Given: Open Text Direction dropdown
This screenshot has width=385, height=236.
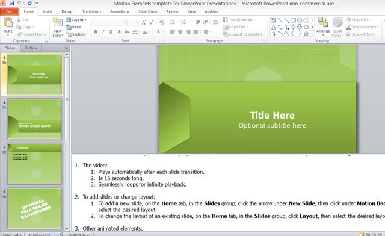Looking at the screenshot, I should (239, 20).
